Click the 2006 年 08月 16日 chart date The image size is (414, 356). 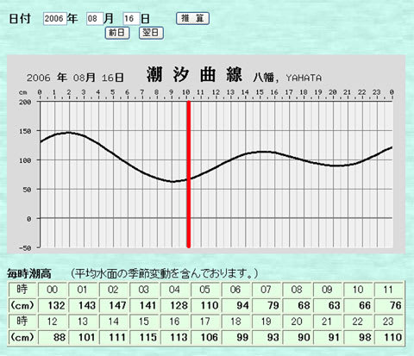pyautogui.click(x=75, y=78)
